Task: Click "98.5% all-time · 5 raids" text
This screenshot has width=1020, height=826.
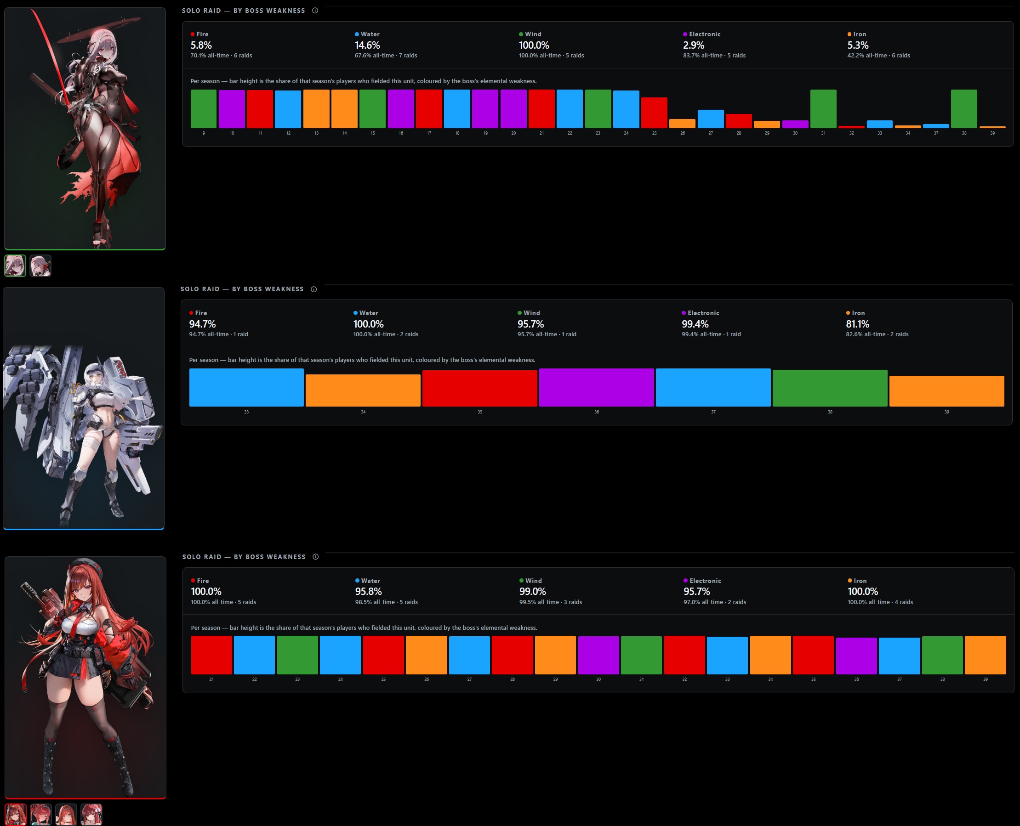Action: (387, 602)
